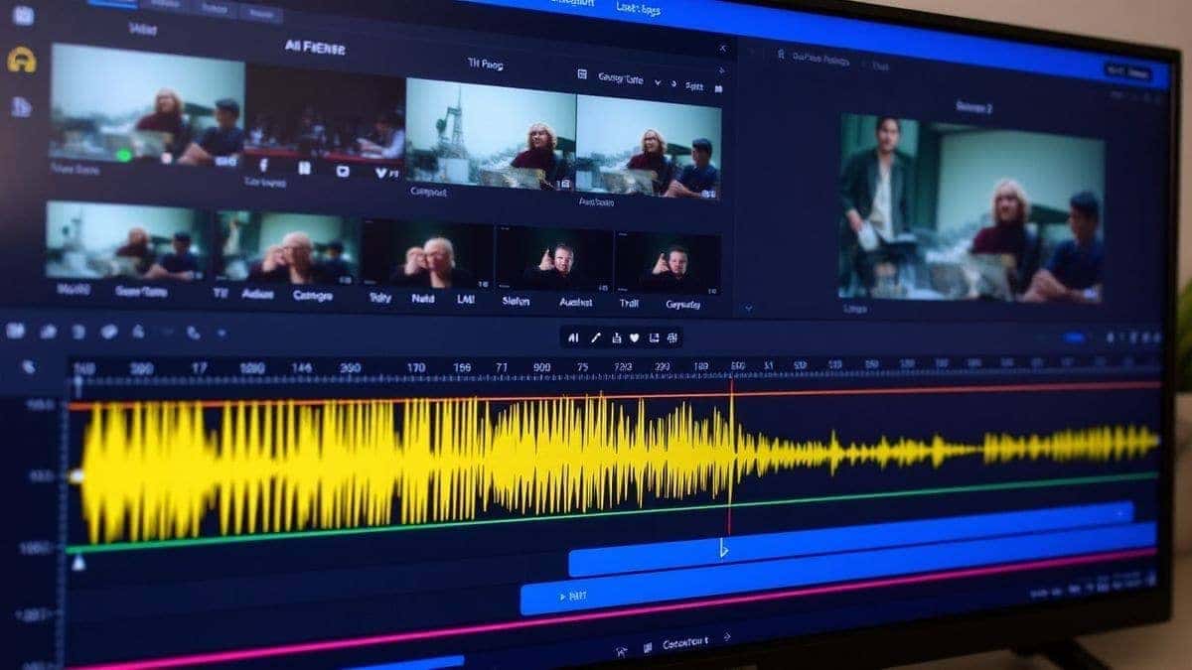Click the blue toggle on the right of the toolbar
Image resolution: width=1192 pixels, height=670 pixels.
(x=1074, y=337)
